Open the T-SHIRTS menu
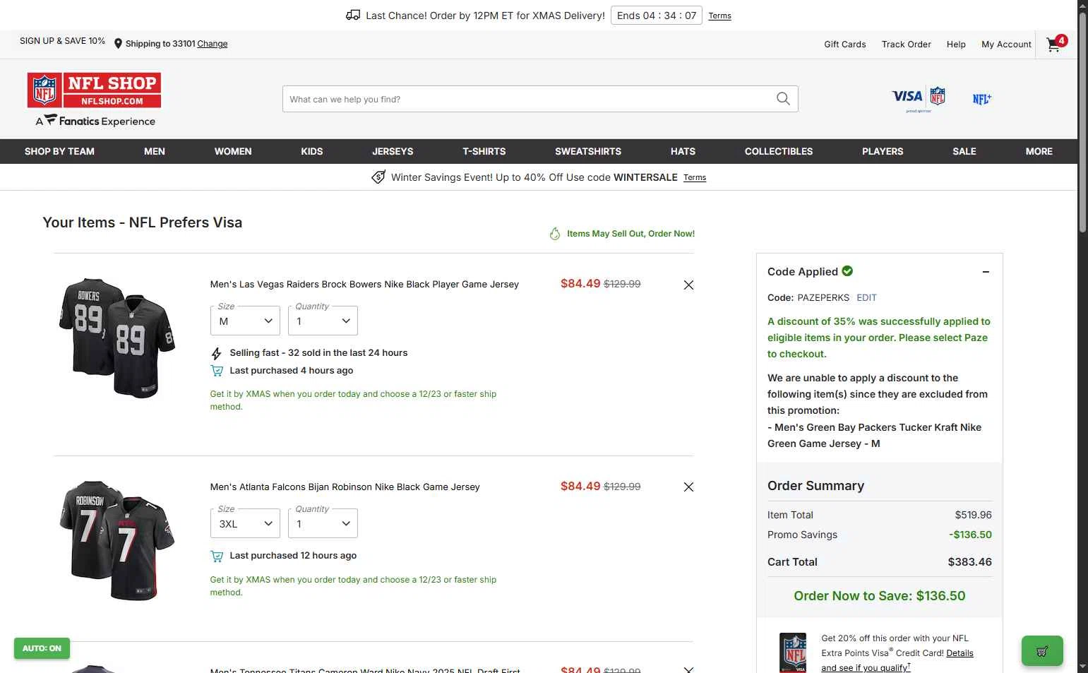 pos(484,151)
